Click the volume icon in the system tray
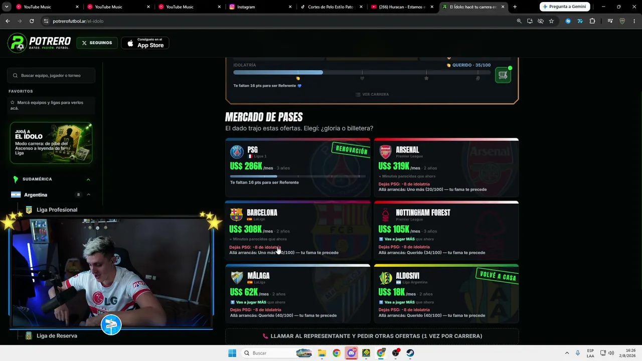Image resolution: width=642 pixels, height=361 pixels. (611, 353)
